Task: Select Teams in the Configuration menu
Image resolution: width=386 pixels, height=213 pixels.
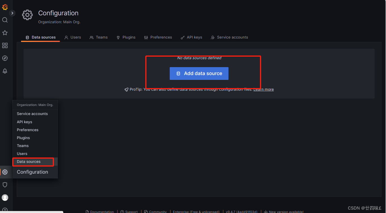Action: tap(23, 146)
